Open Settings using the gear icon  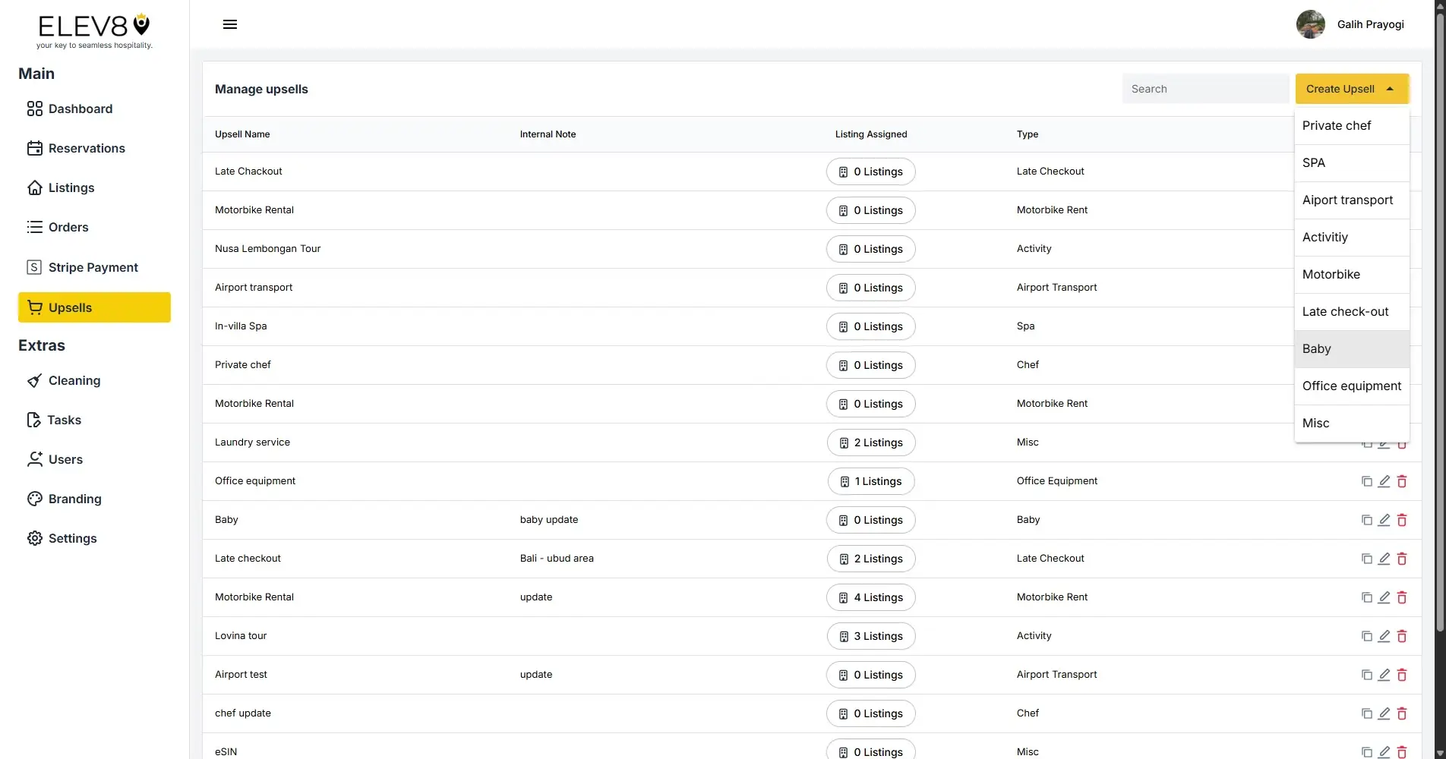pyautogui.click(x=34, y=538)
